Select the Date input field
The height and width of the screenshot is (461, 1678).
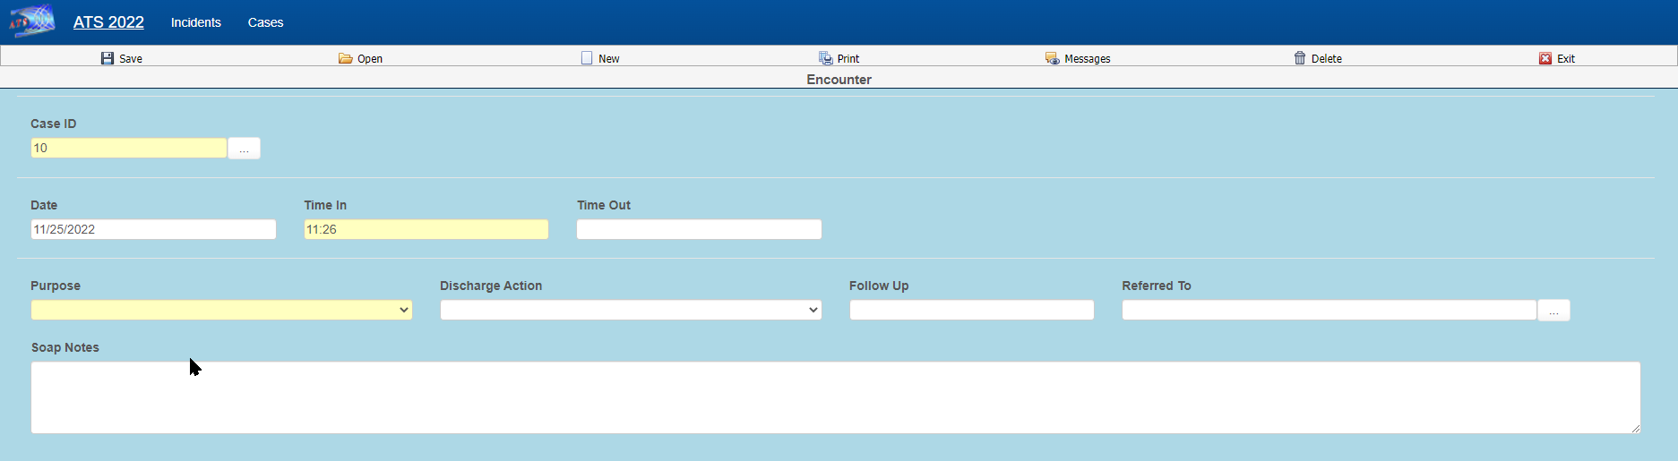click(153, 229)
